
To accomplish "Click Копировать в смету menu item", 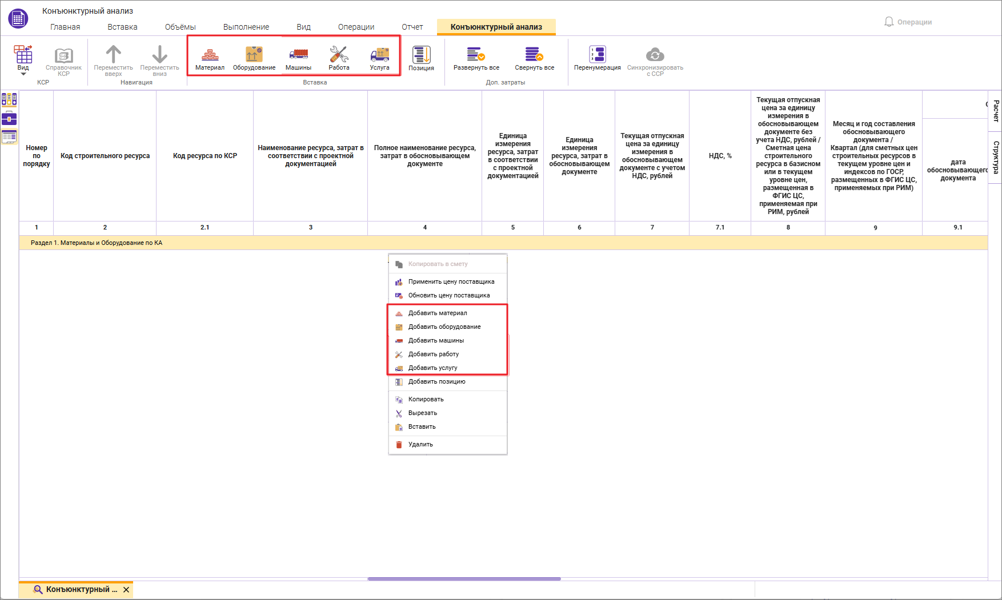I will 448,264.
